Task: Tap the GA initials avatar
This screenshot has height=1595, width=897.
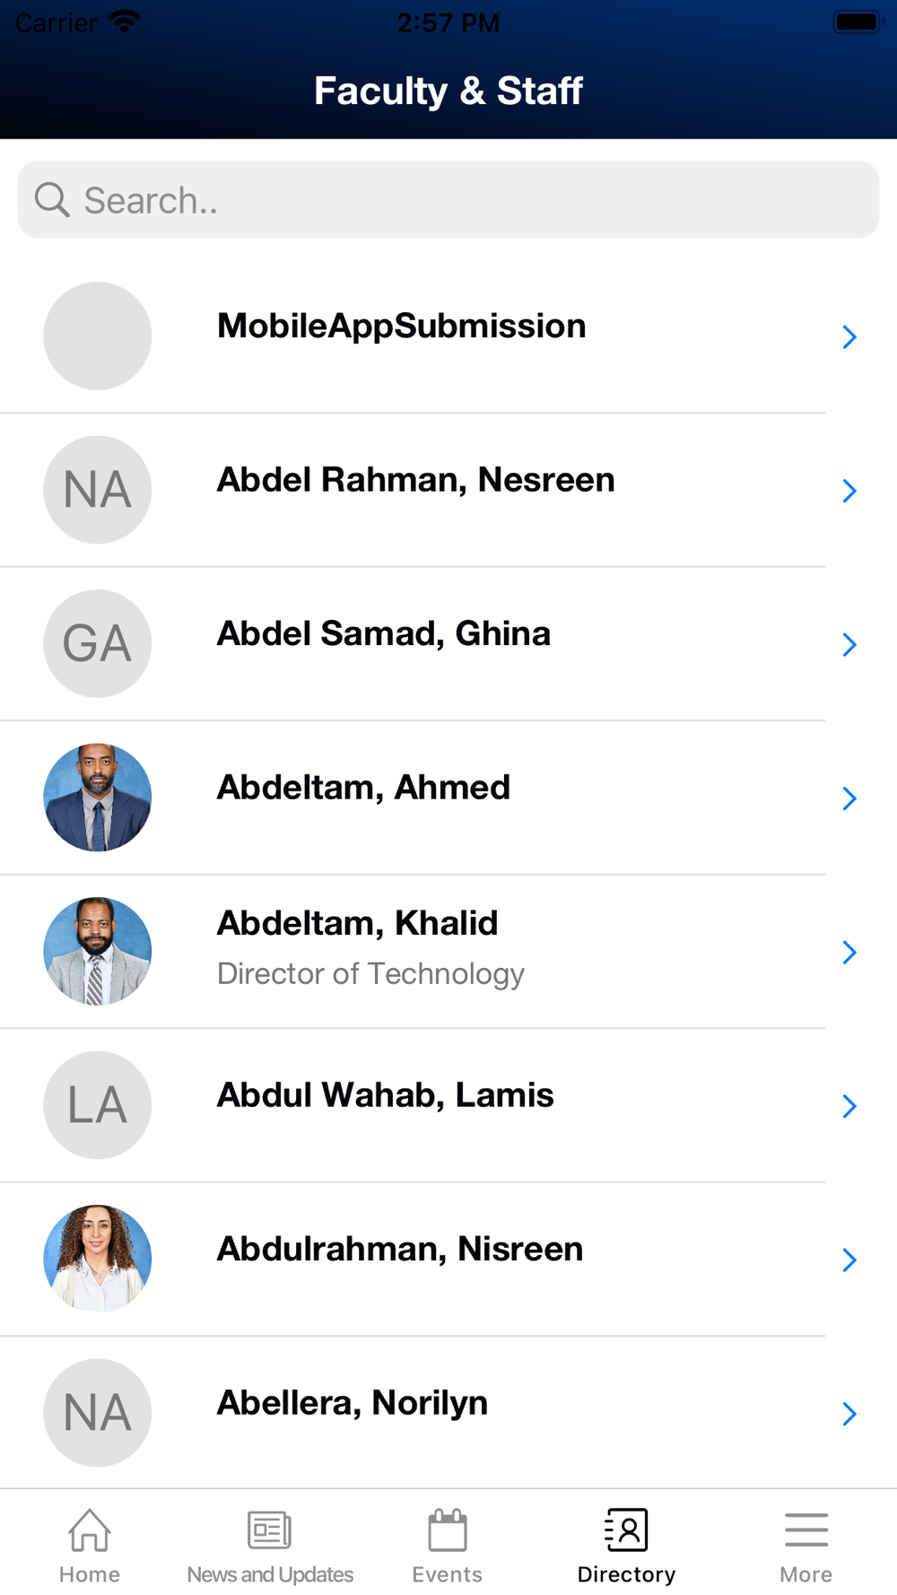Action: coord(98,643)
